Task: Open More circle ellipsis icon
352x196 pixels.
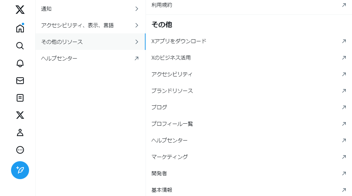Action: click(20, 150)
